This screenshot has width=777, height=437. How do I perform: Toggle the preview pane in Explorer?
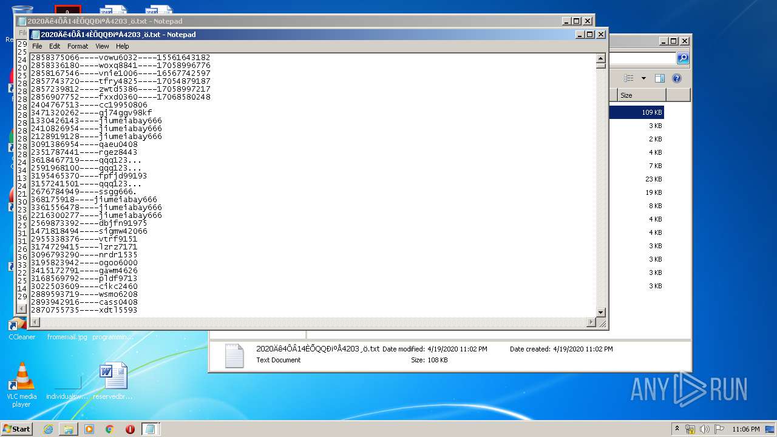[x=660, y=78]
